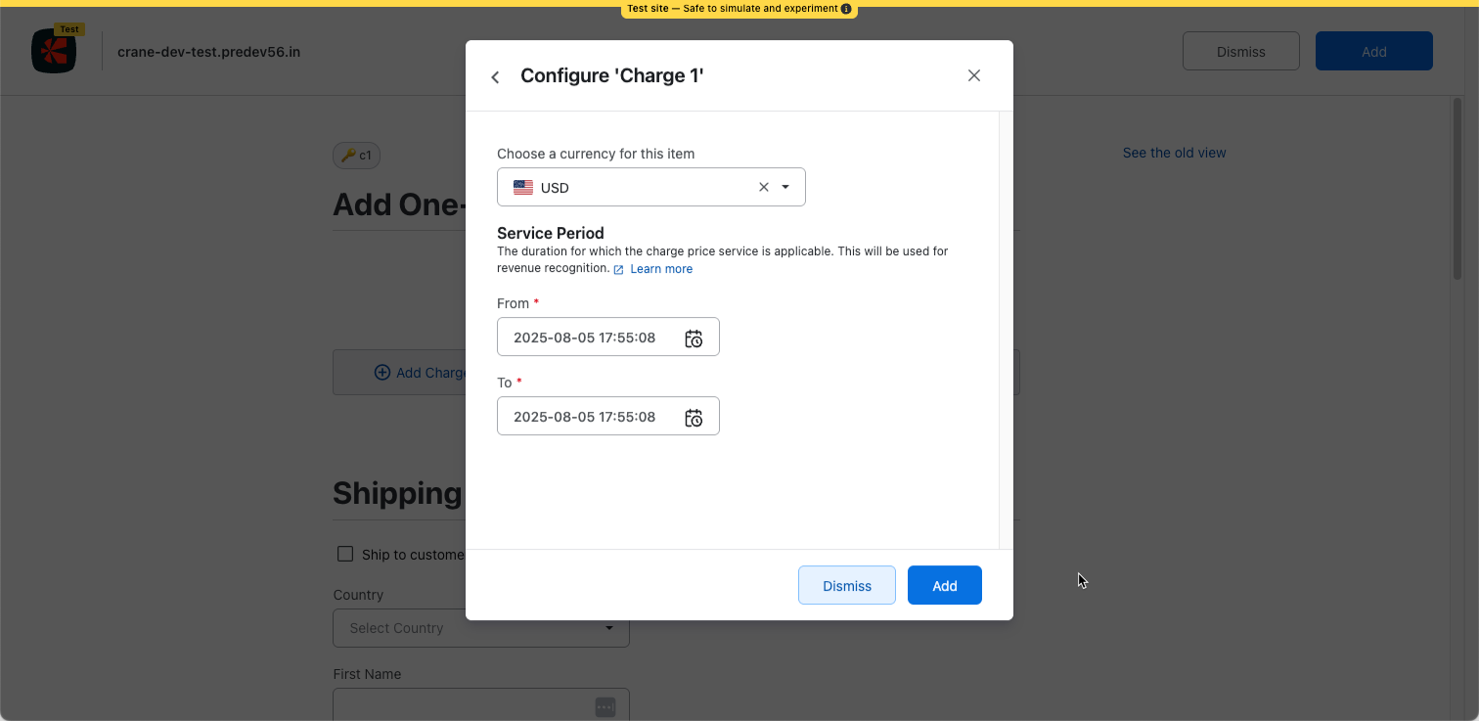Close the Configure 'Charge 1' dialog
The width and height of the screenshot is (1479, 721).
coord(973,75)
